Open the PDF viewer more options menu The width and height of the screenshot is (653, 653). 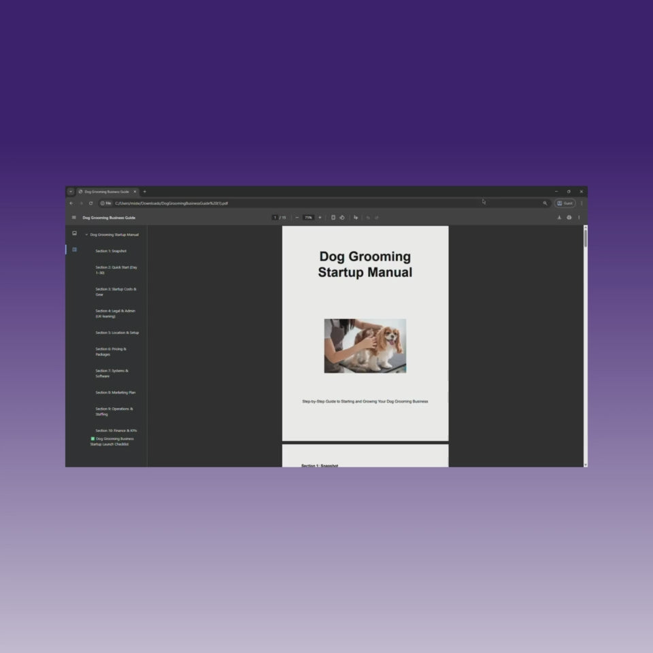pos(579,218)
